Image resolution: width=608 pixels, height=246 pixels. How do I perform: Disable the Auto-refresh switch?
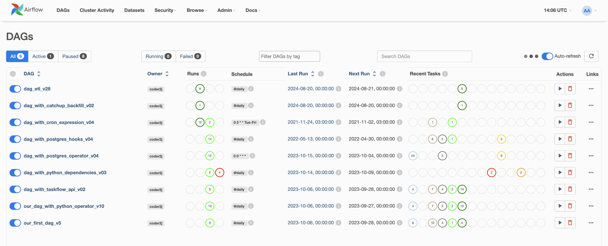pos(547,56)
